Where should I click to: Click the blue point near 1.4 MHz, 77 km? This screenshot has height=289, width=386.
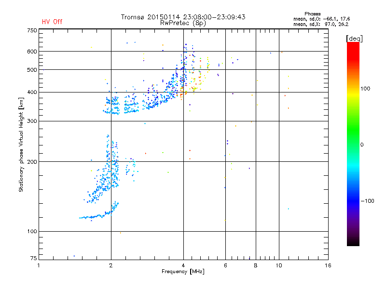pos(74,256)
